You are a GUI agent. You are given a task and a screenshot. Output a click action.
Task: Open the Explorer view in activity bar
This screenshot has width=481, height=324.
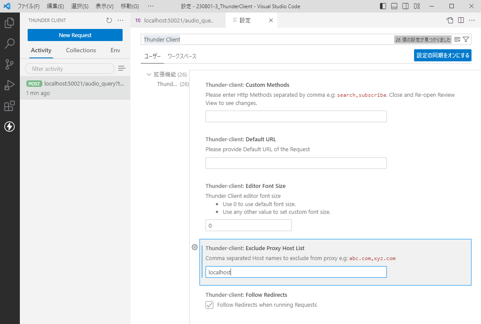click(9, 23)
